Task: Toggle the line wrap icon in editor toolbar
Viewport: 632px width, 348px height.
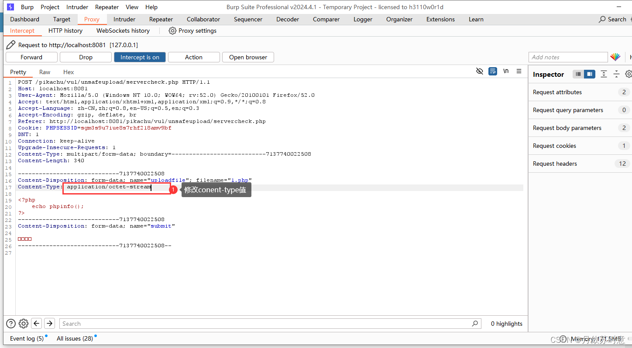Action: [x=493, y=71]
